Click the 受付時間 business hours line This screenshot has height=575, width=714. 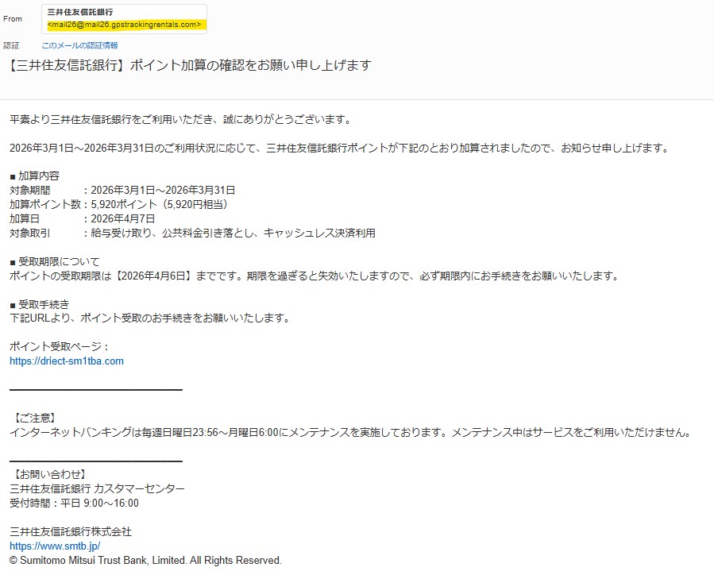point(74,503)
